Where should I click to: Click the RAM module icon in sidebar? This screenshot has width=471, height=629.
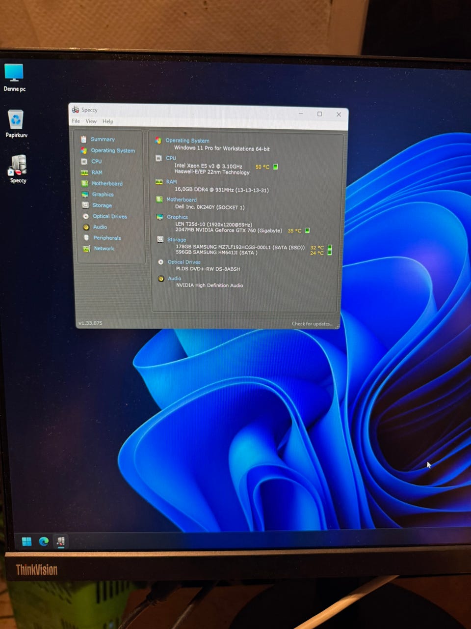(84, 172)
